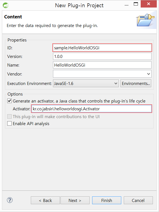
Task: Open the Vendor dropdown list
Action: pyautogui.click(x=148, y=74)
